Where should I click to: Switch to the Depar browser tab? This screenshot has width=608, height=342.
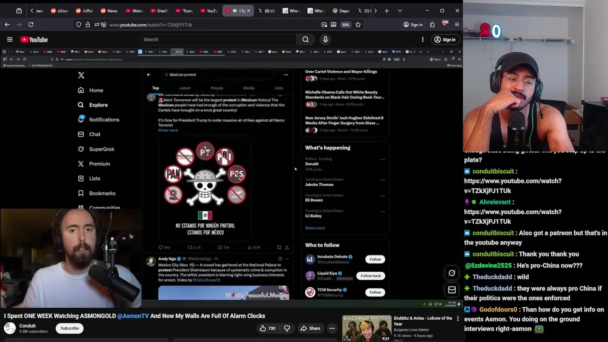(341, 10)
